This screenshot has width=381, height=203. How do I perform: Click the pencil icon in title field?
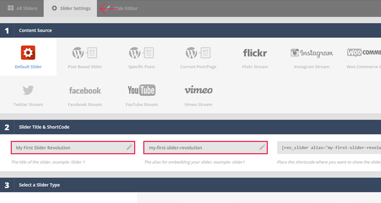129,147
